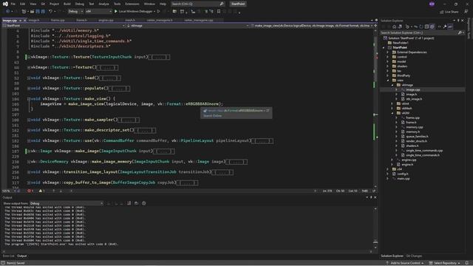
Task: Collapse the view folder
Action: 388,81
